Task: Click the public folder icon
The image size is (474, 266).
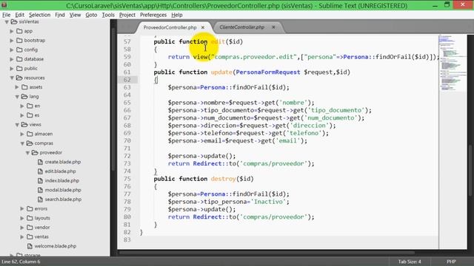Action: pos(19,69)
